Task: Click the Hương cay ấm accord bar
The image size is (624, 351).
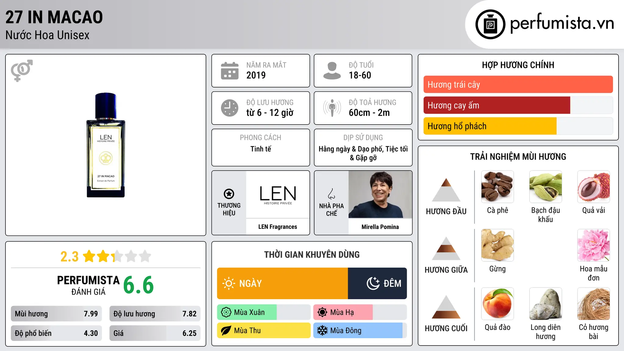Action: pos(518,105)
